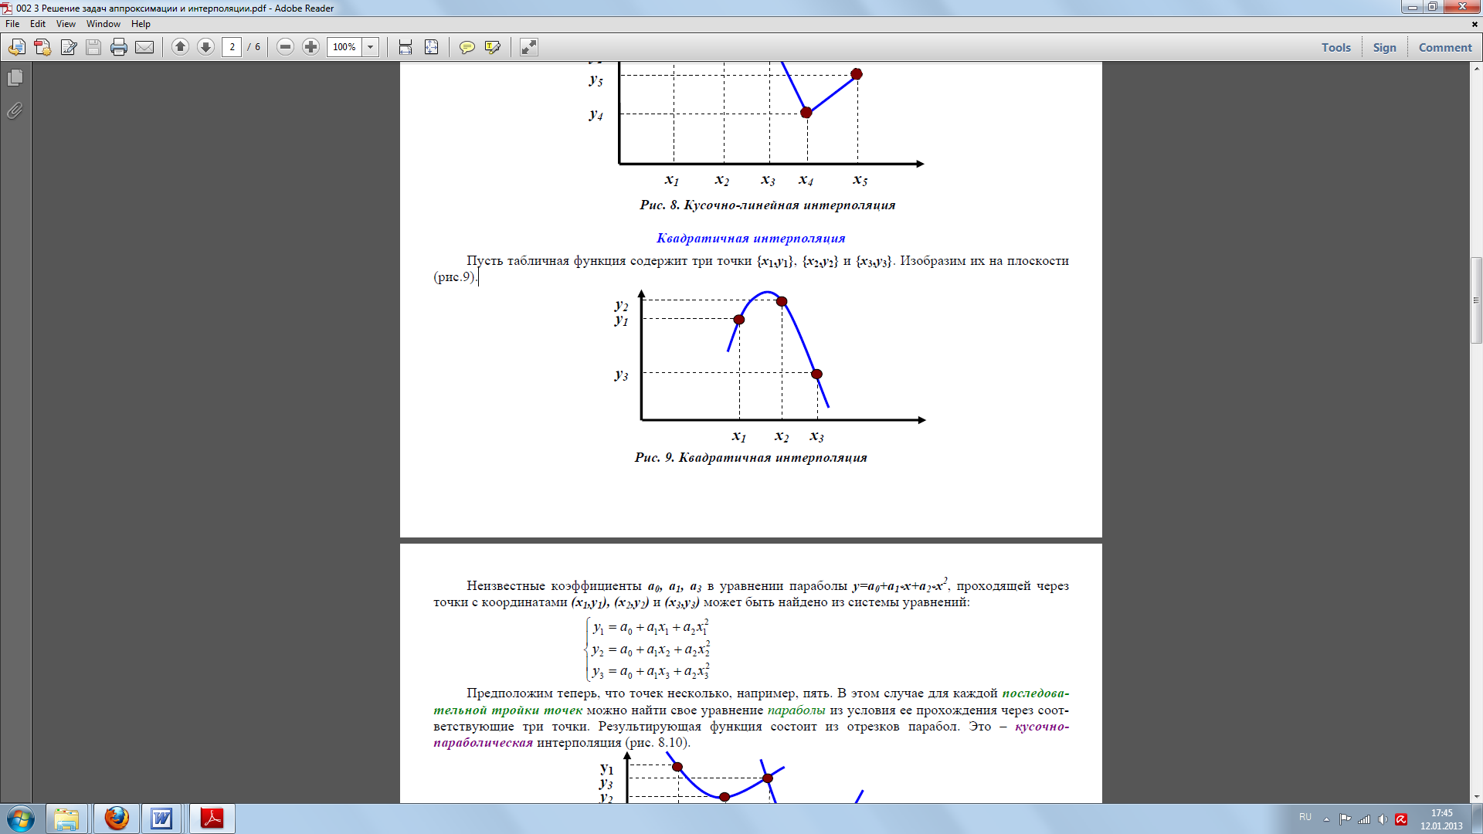This screenshot has width=1483, height=834.
Task: Click the Print icon
Action: 118,47
